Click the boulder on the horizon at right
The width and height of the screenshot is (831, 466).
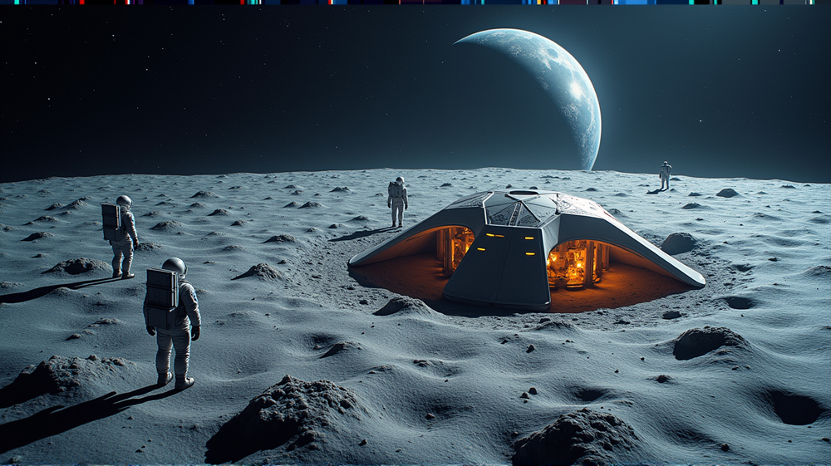727,193
